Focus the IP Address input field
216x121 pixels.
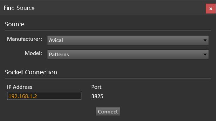[44, 96]
